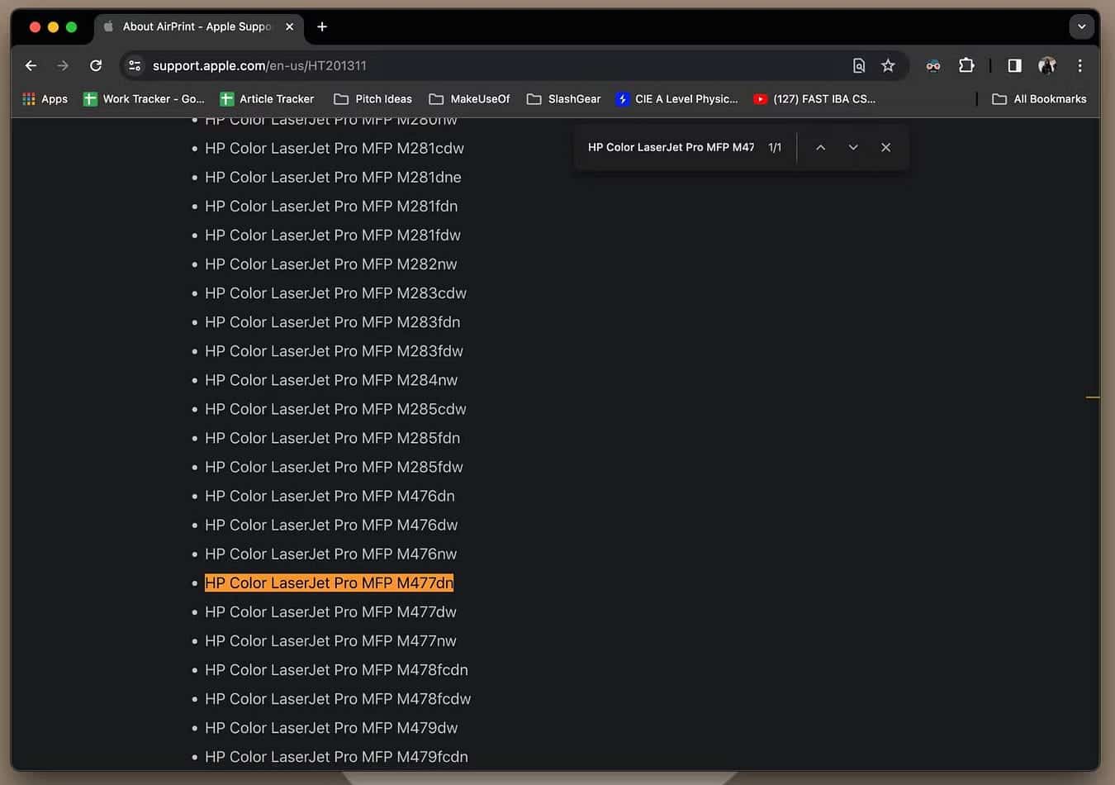Open the Apps bookmarks shortcut
The image size is (1115, 785).
(x=45, y=99)
